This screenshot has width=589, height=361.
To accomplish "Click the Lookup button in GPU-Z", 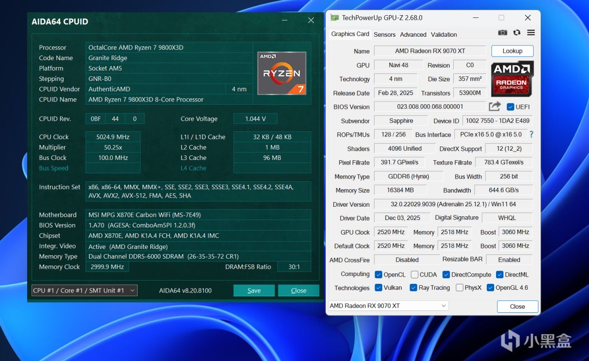I will 512,51.
